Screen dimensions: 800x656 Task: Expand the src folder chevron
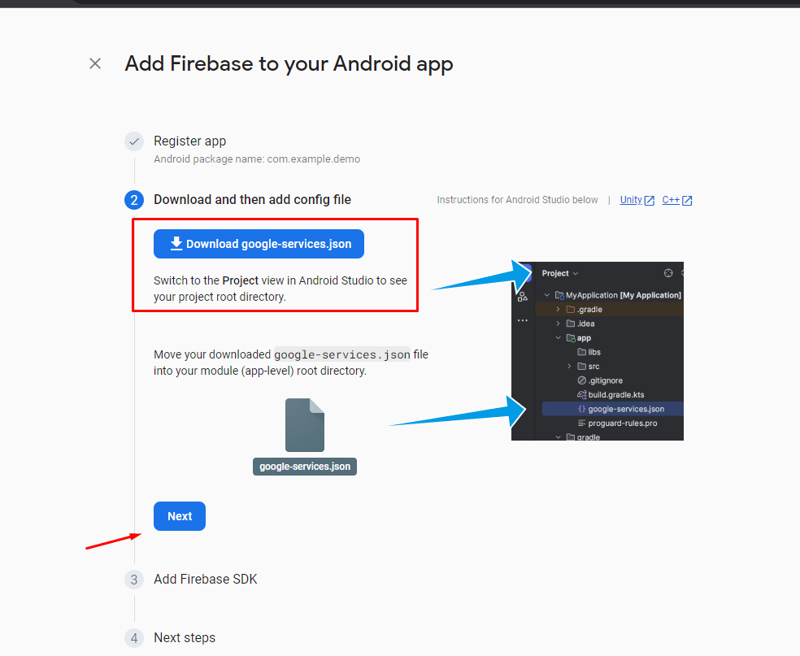(x=569, y=367)
